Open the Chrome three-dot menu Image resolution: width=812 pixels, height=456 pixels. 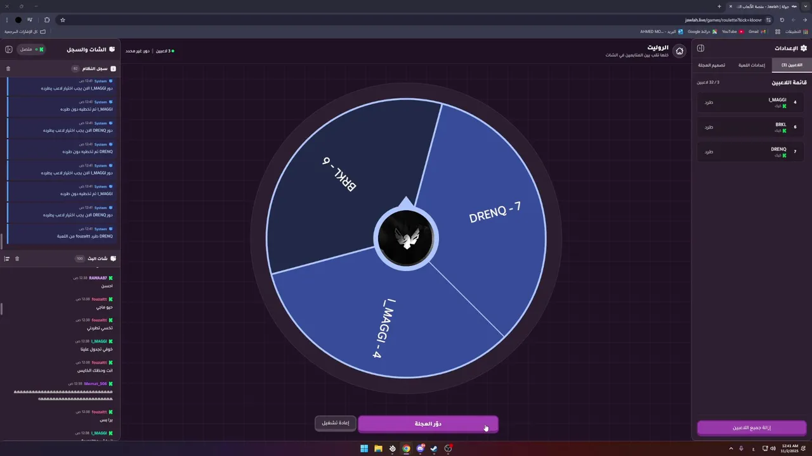7,20
